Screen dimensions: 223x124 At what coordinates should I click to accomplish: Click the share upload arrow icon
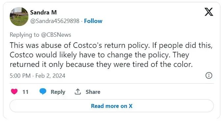click(78, 92)
